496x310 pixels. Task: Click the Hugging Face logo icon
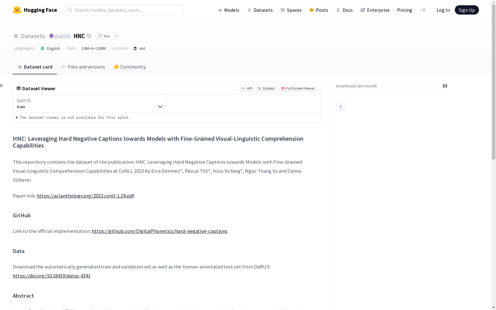click(17, 10)
